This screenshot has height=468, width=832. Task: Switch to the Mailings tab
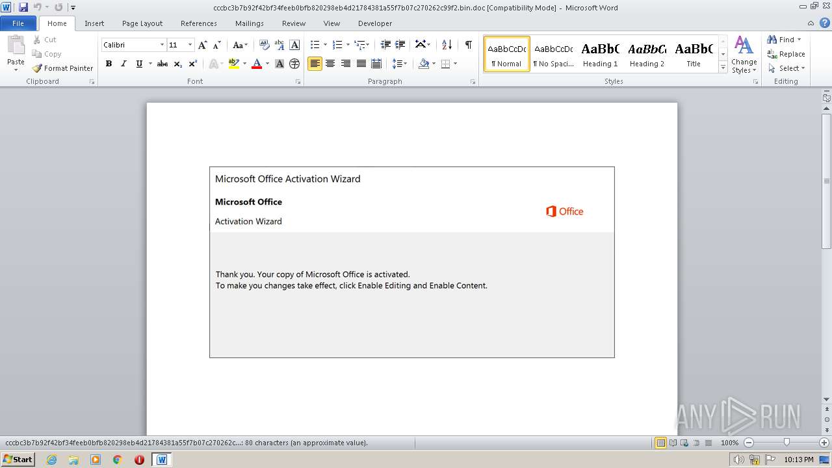[x=250, y=23]
